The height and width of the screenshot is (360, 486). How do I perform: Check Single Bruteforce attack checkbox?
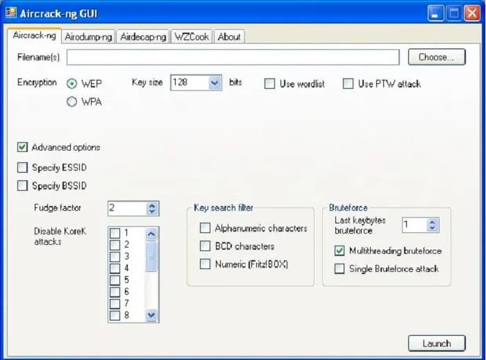point(340,268)
